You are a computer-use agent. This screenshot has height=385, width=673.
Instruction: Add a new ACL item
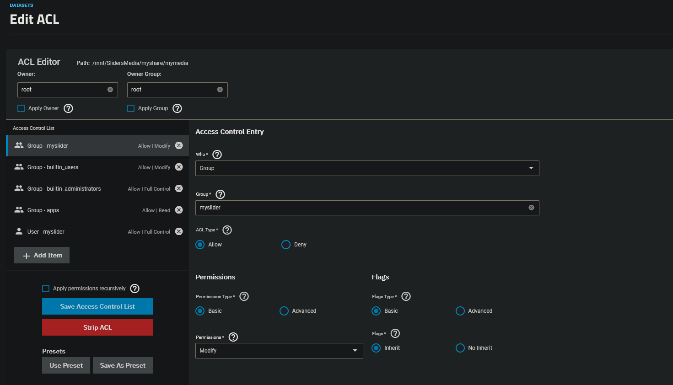[x=42, y=255]
